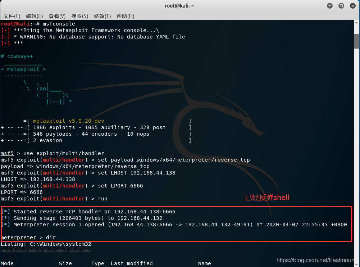Click the 'meterpreter > dir' prompt

click(28, 237)
